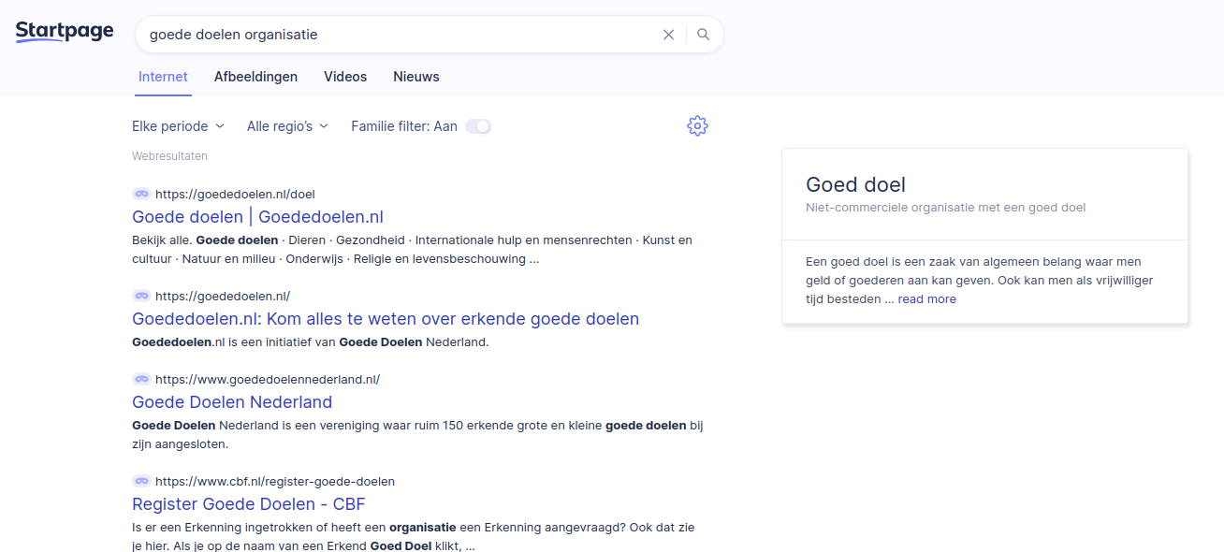
Task: Open search settings gear icon
Action: coord(697,126)
